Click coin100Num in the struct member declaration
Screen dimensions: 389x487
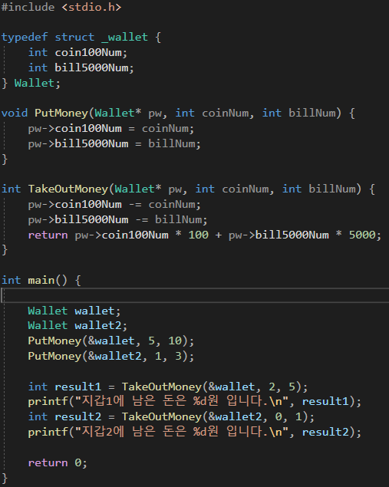coord(88,52)
